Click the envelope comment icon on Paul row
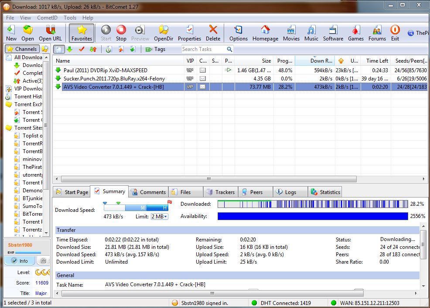This screenshot has width=430, height=308. tap(203, 70)
